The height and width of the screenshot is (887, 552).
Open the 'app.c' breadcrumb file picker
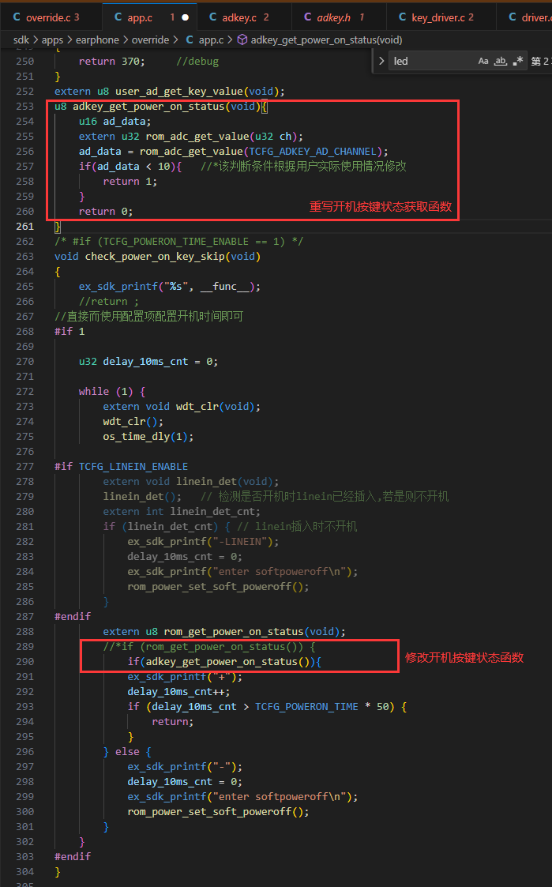tap(205, 40)
